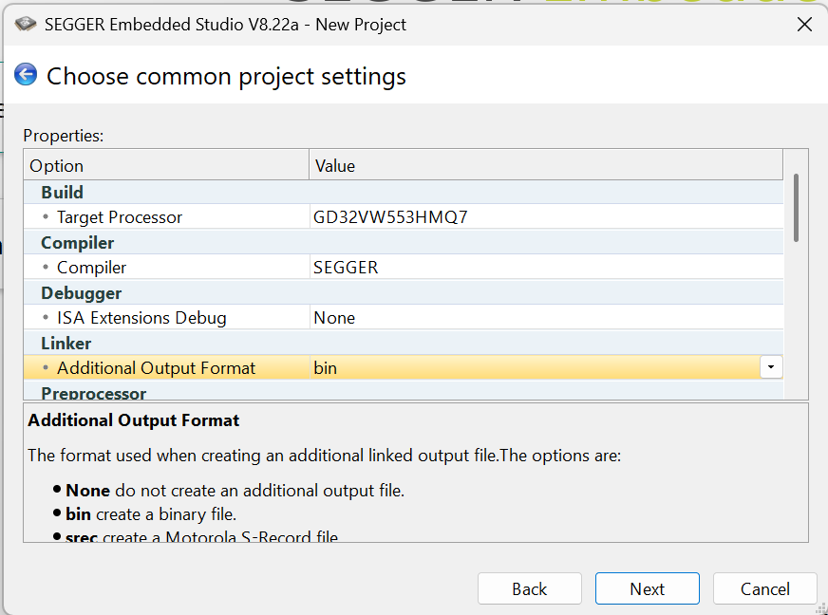Collapse the Linker group heading
The width and height of the screenshot is (828, 615).
point(66,343)
